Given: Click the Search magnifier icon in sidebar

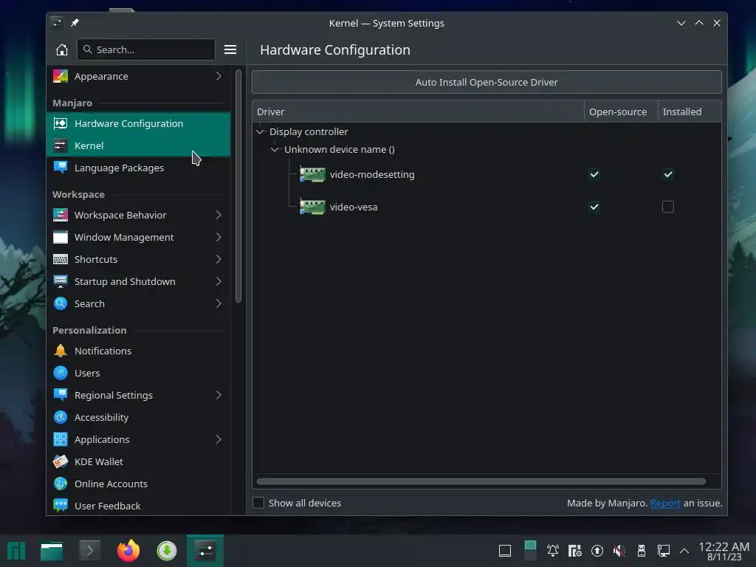Looking at the screenshot, I should 61,303.
